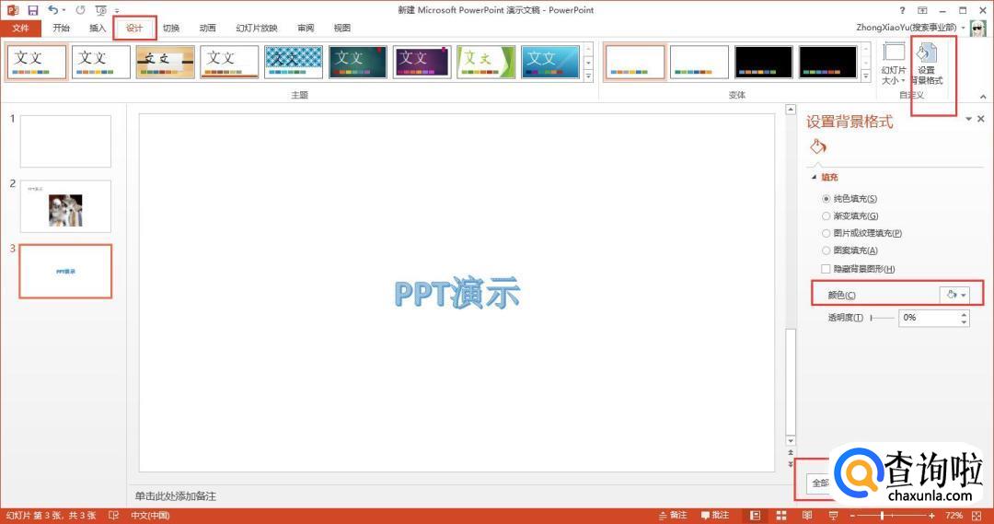The height and width of the screenshot is (524, 994).
Task: Click the fill paint bucket icon in pane
Action: (818, 147)
